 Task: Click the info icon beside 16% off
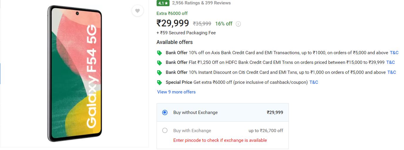point(238,24)
